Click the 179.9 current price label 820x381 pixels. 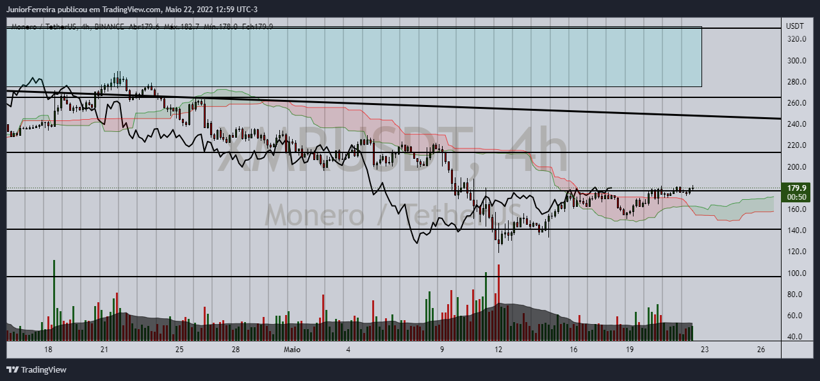(796, 188)
